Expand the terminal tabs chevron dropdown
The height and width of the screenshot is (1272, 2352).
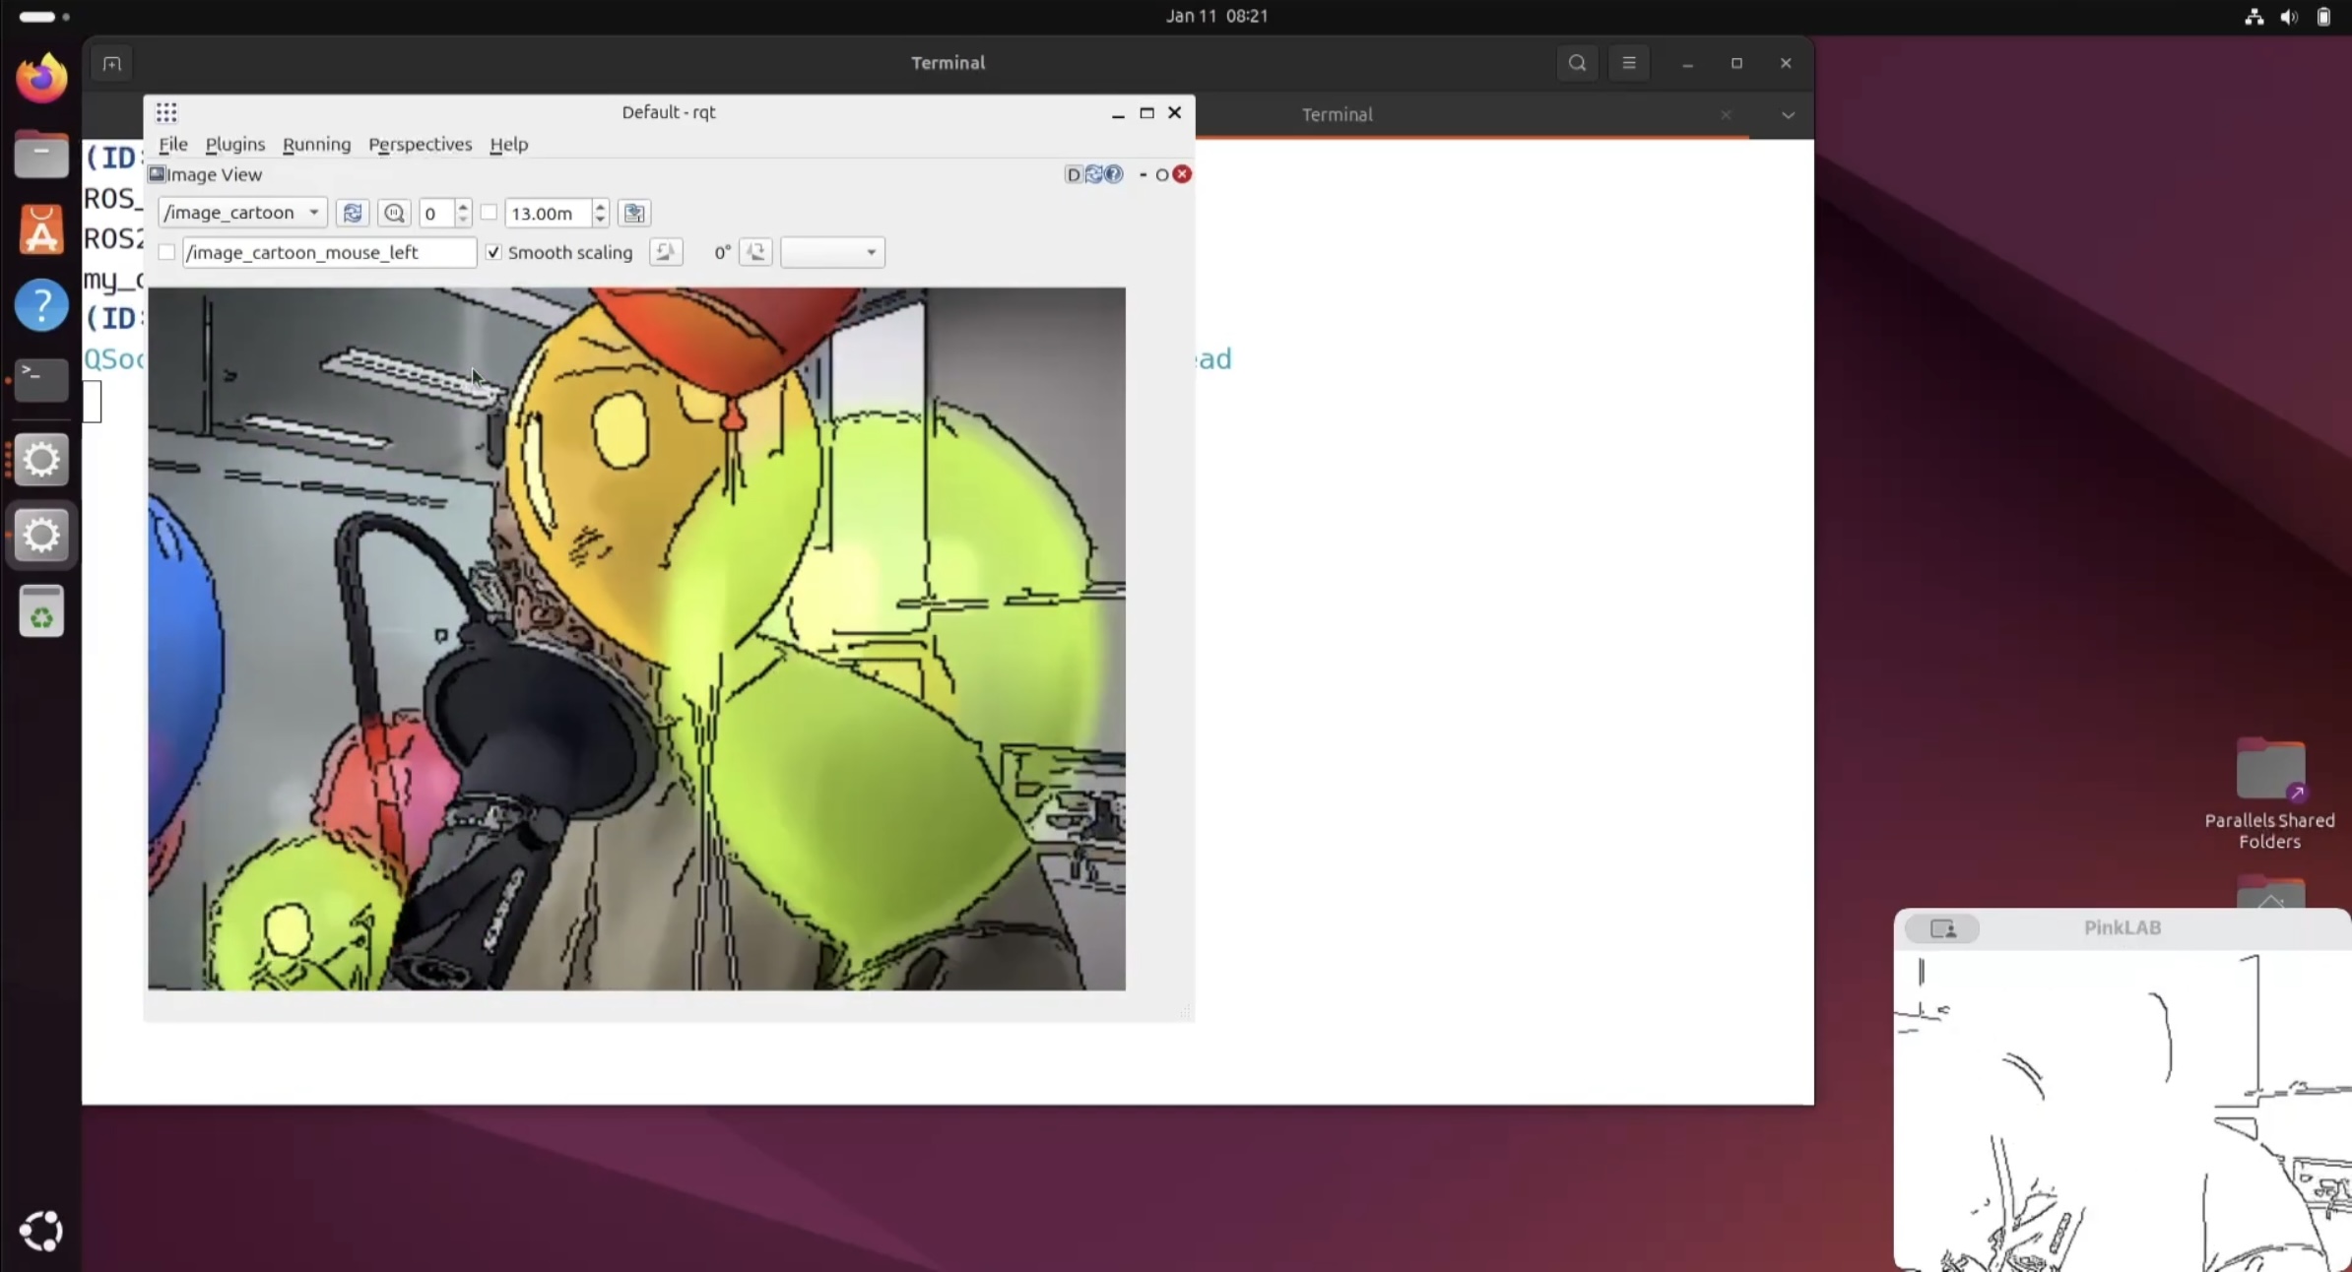(1788, 115)
